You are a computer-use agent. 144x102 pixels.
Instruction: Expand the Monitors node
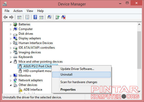[11, 76]
